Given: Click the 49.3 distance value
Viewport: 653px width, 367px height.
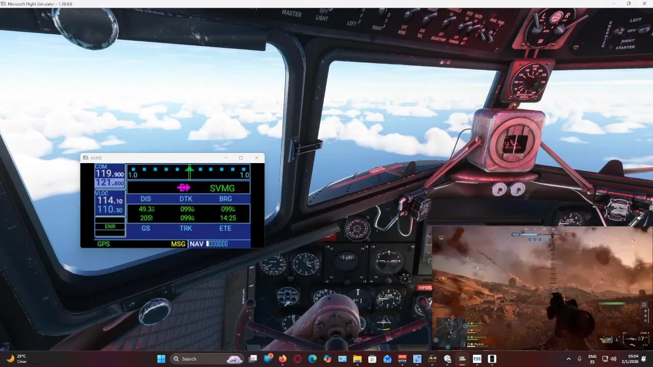Looking at the screenshot, I should pos(146,209).
